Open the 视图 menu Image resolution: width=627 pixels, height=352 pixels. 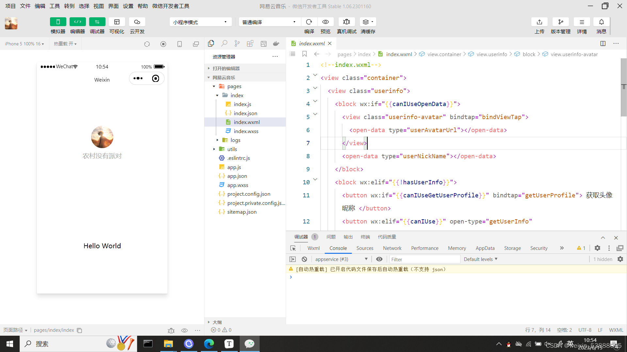click(98, 6)
